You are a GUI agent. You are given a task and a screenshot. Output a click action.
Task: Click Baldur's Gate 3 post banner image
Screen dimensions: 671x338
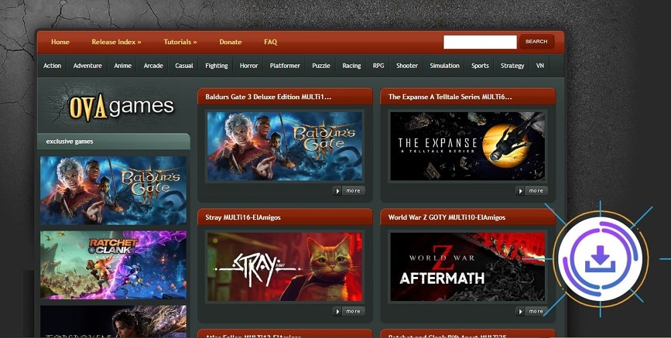coord(285,146)
